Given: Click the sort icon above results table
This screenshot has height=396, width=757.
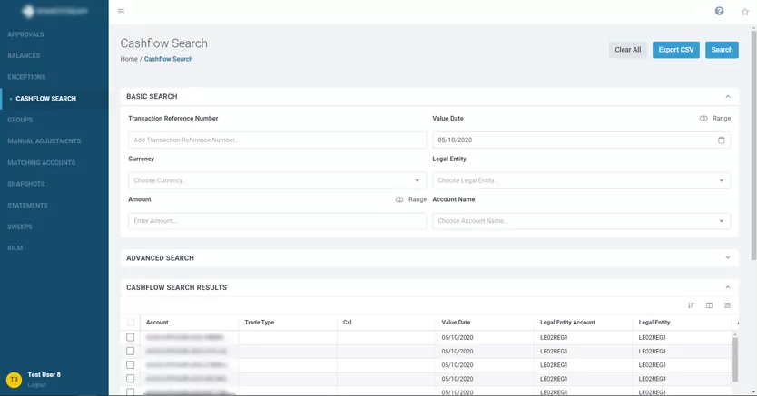Looking at the screenshot, I should [691, 305].
